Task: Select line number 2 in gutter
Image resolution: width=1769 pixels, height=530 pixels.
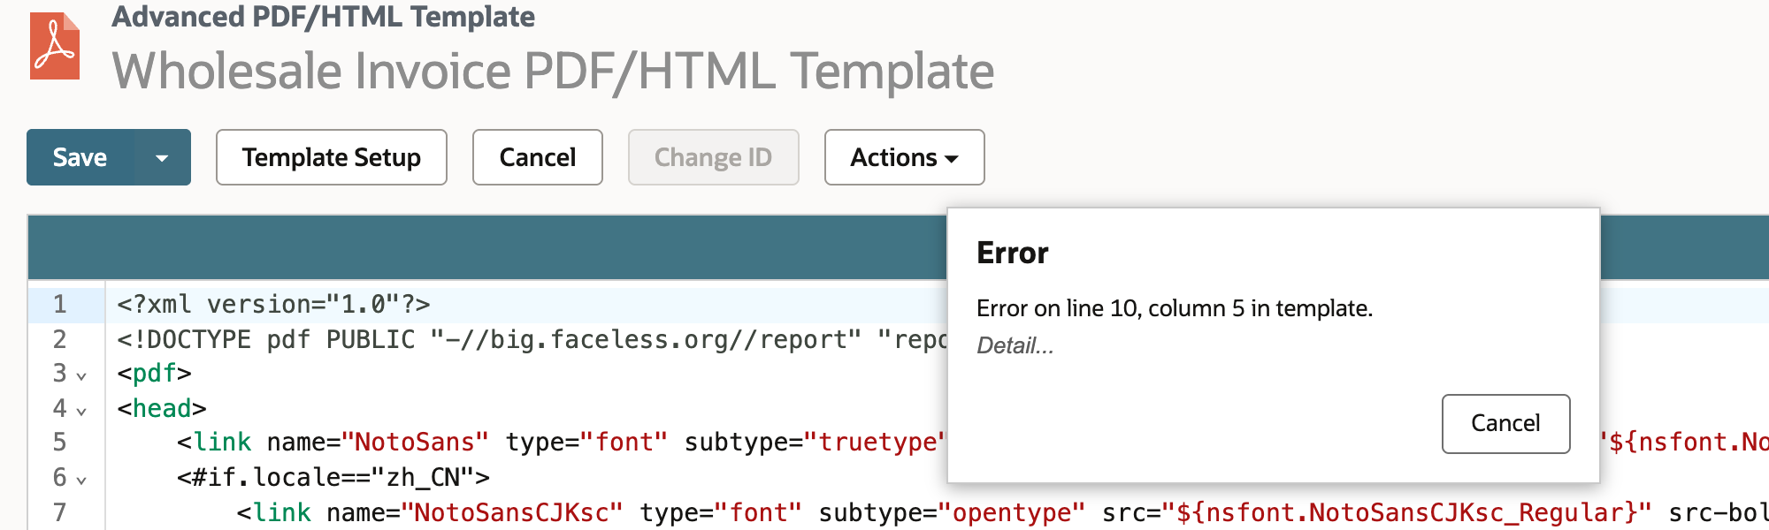Action: [59, 339]
